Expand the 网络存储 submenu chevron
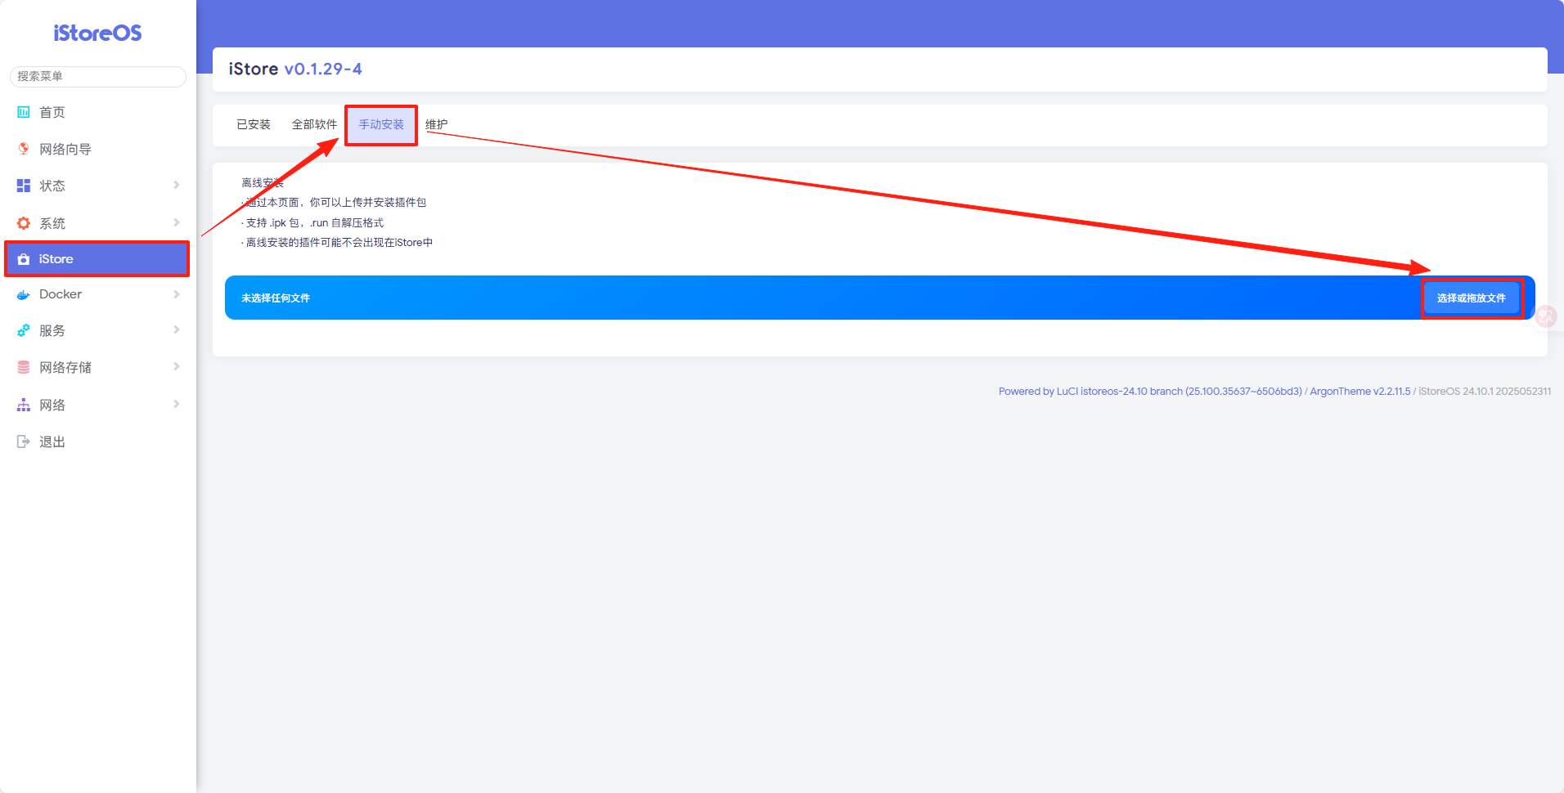The width and height of the screenshot is (1564, 793). (177, 366)
